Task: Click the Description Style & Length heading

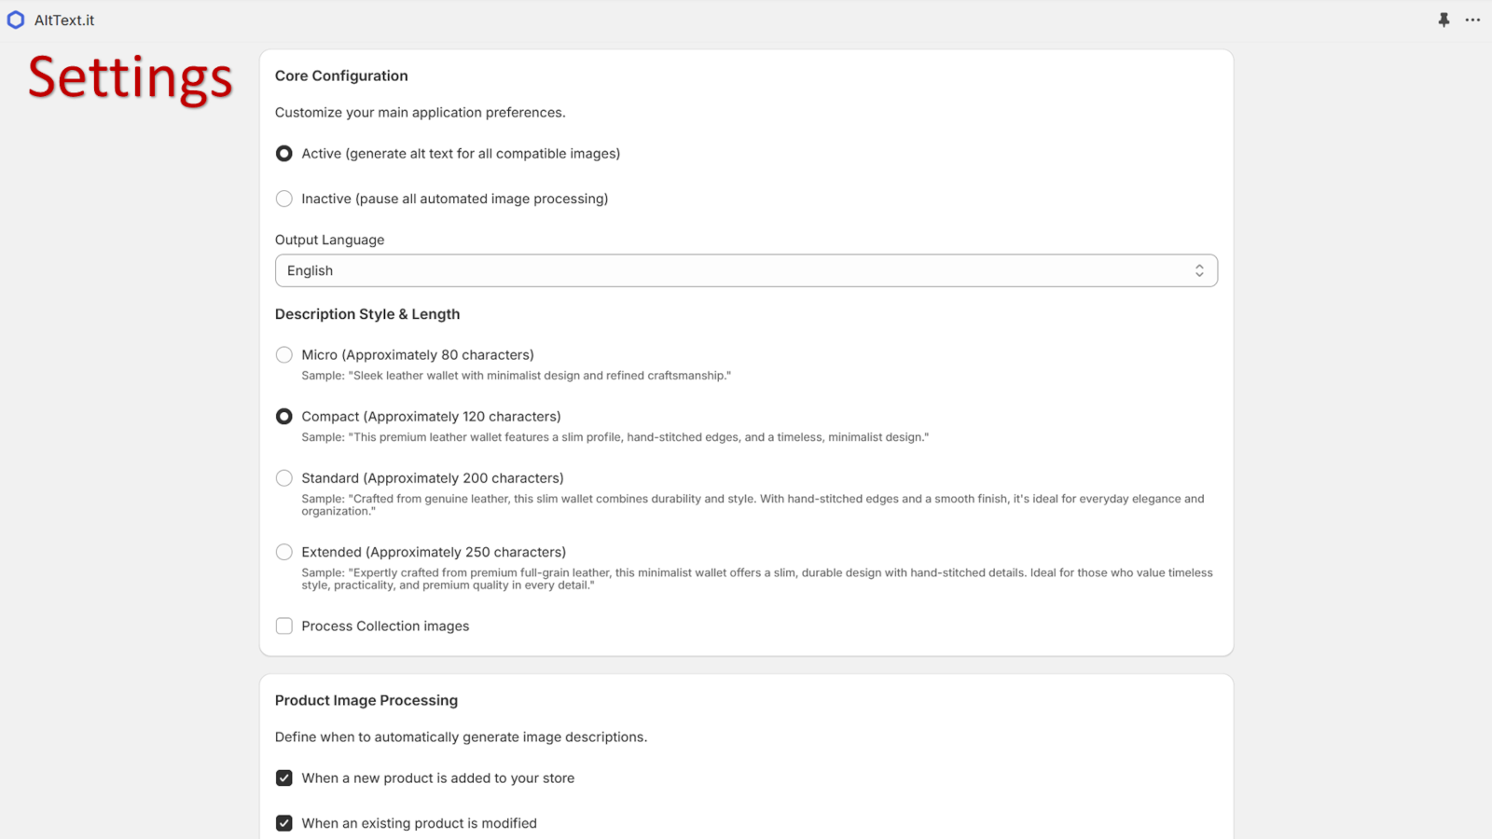Action: [366, 314]
